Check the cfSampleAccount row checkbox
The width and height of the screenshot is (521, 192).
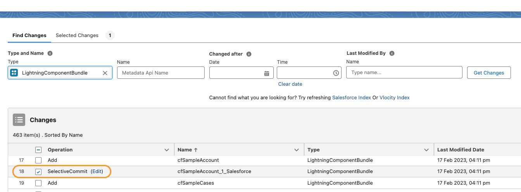pos(38,160)
